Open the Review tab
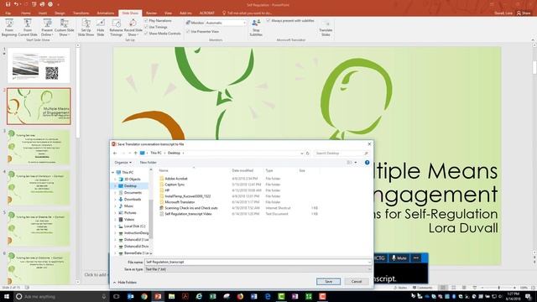The height and width of the screenshot is (302, 537). coord(151,13)
